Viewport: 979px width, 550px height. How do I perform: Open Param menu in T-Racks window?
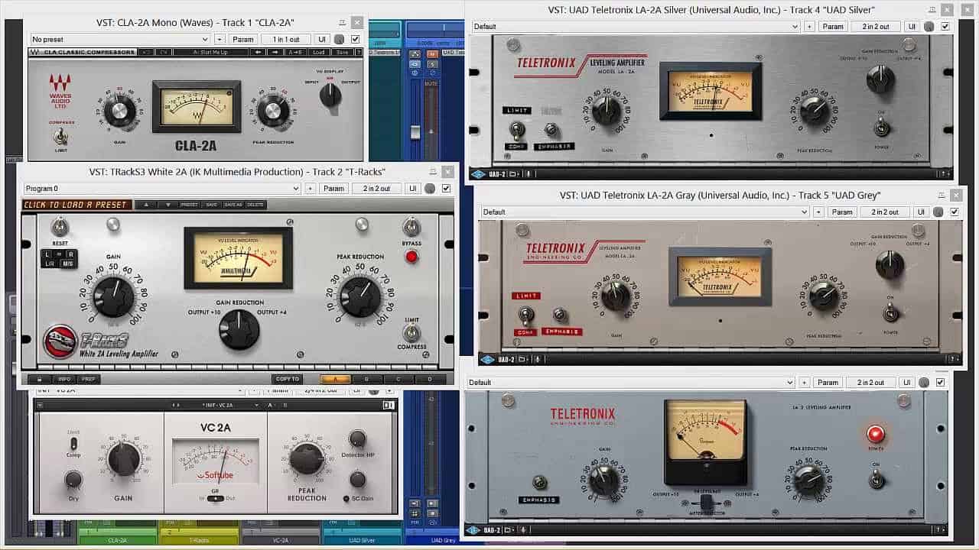(334, 189)
